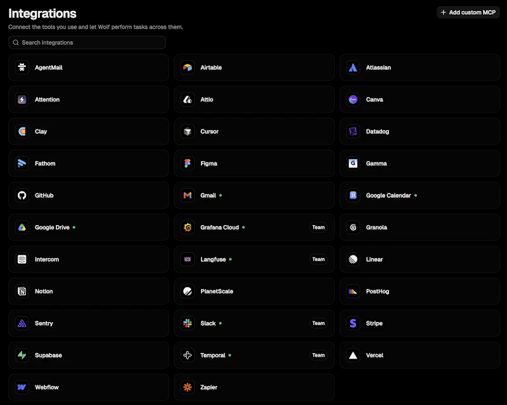Click the Add custom MCP button
Viewport: 507px width, 405px height.
click(x=468, y=12)
